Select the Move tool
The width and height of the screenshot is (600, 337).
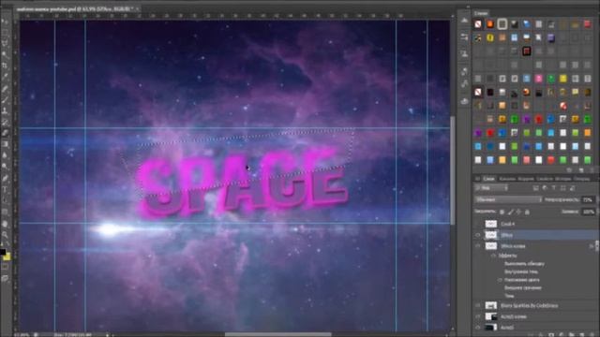[x=5, y=21]
